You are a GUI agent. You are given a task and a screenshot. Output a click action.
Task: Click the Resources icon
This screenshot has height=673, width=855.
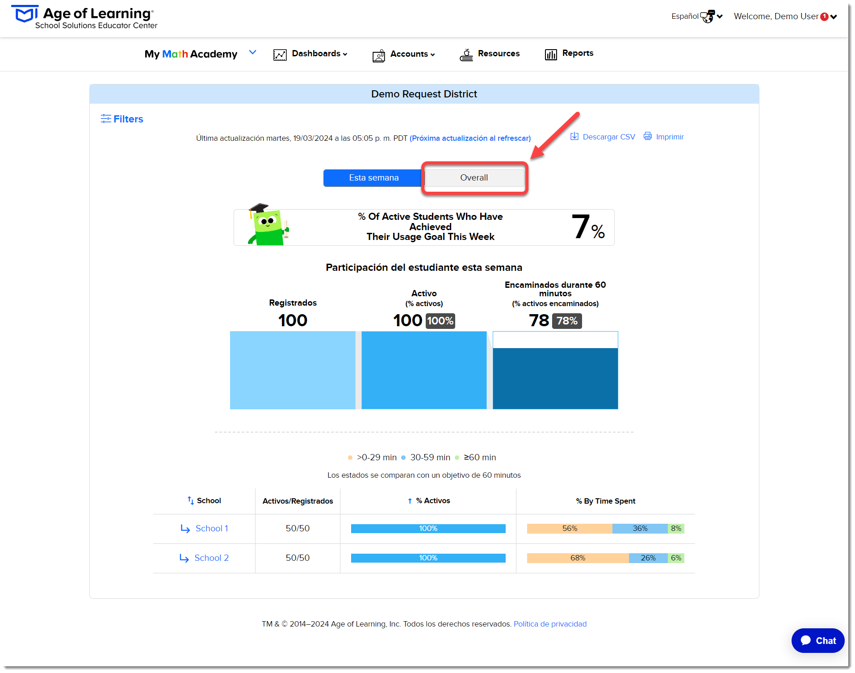466,55
